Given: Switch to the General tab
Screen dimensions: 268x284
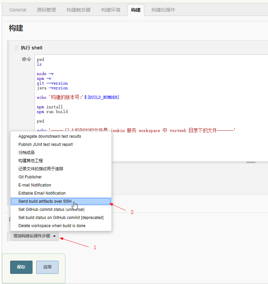Looking at the screenshot, I should tap(18, 10).
